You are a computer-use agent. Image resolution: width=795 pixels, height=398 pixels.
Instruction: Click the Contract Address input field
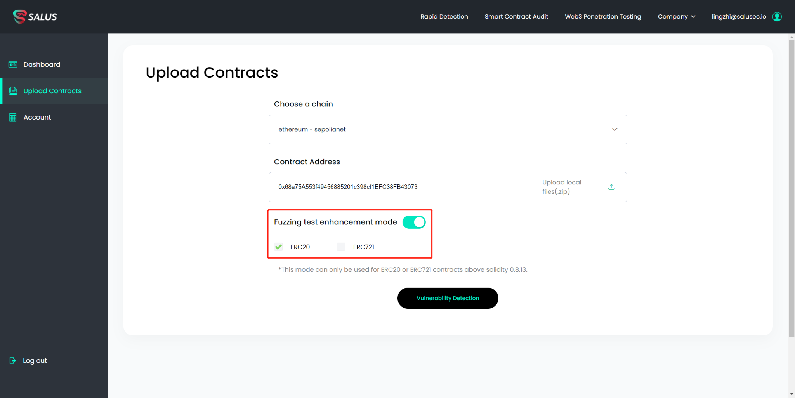(x=404, y=187)
